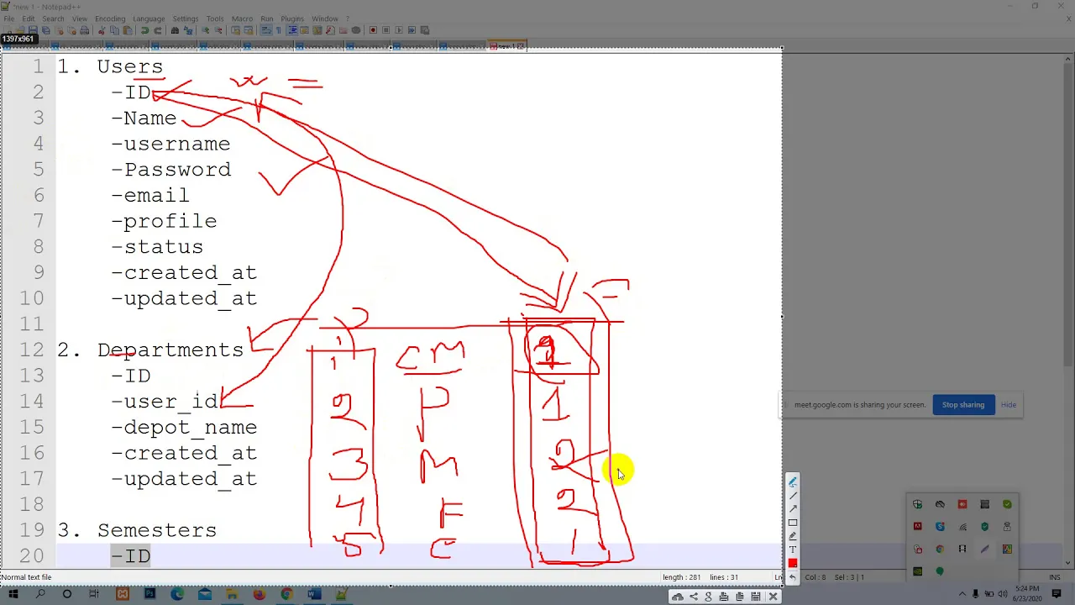Click '-Password' on line 5

coord(170,169)
